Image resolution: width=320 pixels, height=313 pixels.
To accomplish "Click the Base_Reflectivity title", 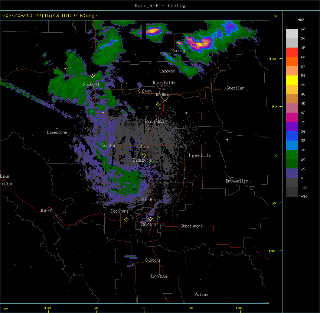I will tap(160, 6).
